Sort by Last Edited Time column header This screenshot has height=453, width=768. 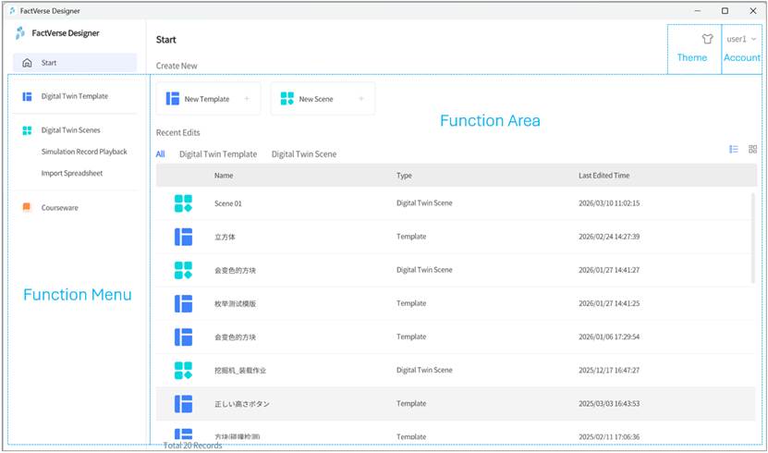click(x=603, y=176)
